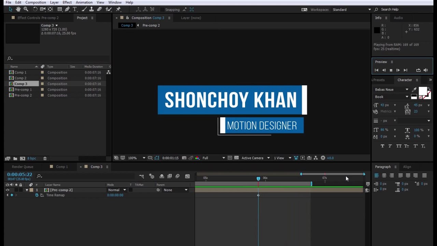The height and width of the screenshot is (246, 437).
Task: Click the composition flowchart icon in viewer footer
Action: click(315, 158)
